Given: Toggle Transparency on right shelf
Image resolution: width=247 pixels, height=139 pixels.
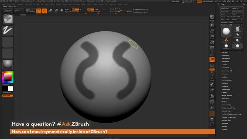Looking at the screenshot, I should (x=212, y=107).
